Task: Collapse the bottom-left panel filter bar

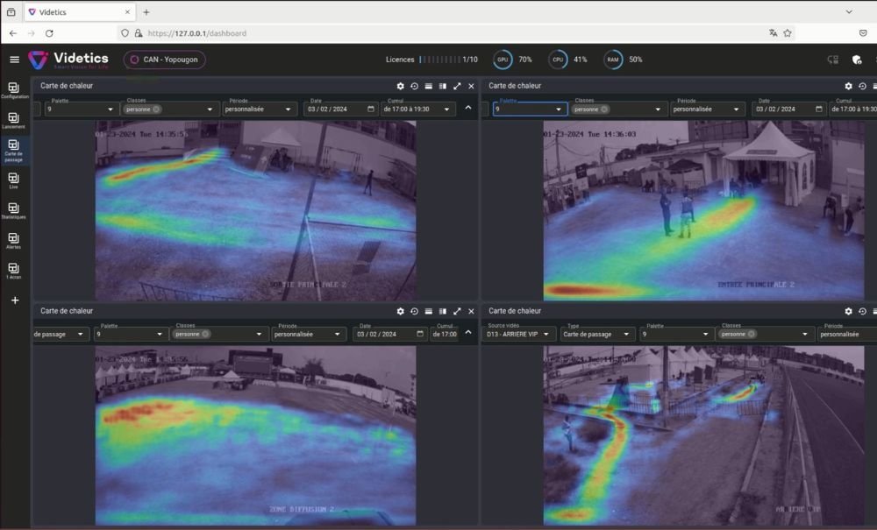Action: click(468, 333)
